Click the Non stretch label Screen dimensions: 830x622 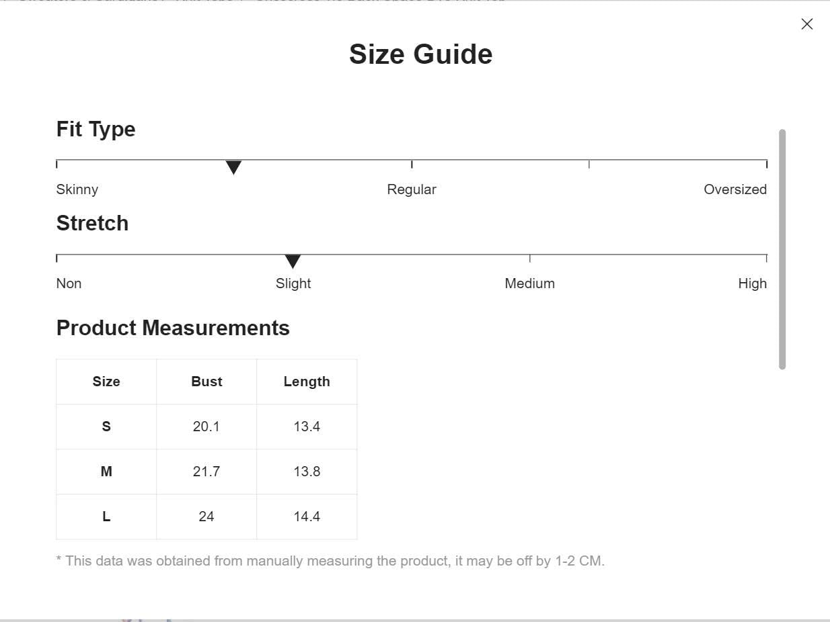[69, 283]
